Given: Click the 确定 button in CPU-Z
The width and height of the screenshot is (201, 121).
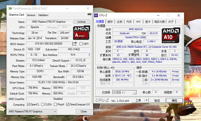Looking at the screenshot, I should point(175,100).
